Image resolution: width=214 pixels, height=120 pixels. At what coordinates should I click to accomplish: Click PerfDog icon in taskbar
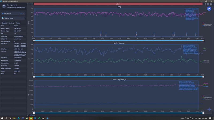[47, 118]
